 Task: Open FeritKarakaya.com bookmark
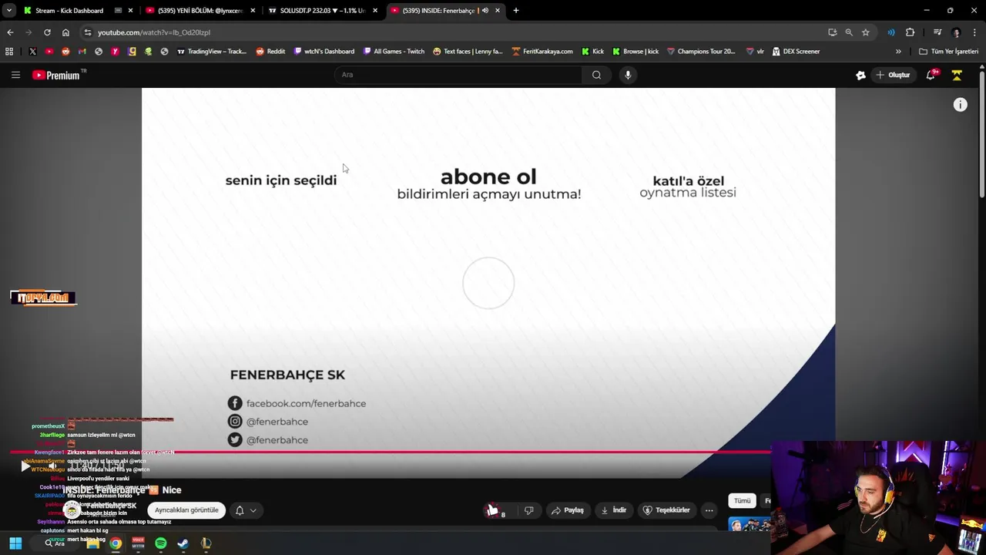pos(542,52)
